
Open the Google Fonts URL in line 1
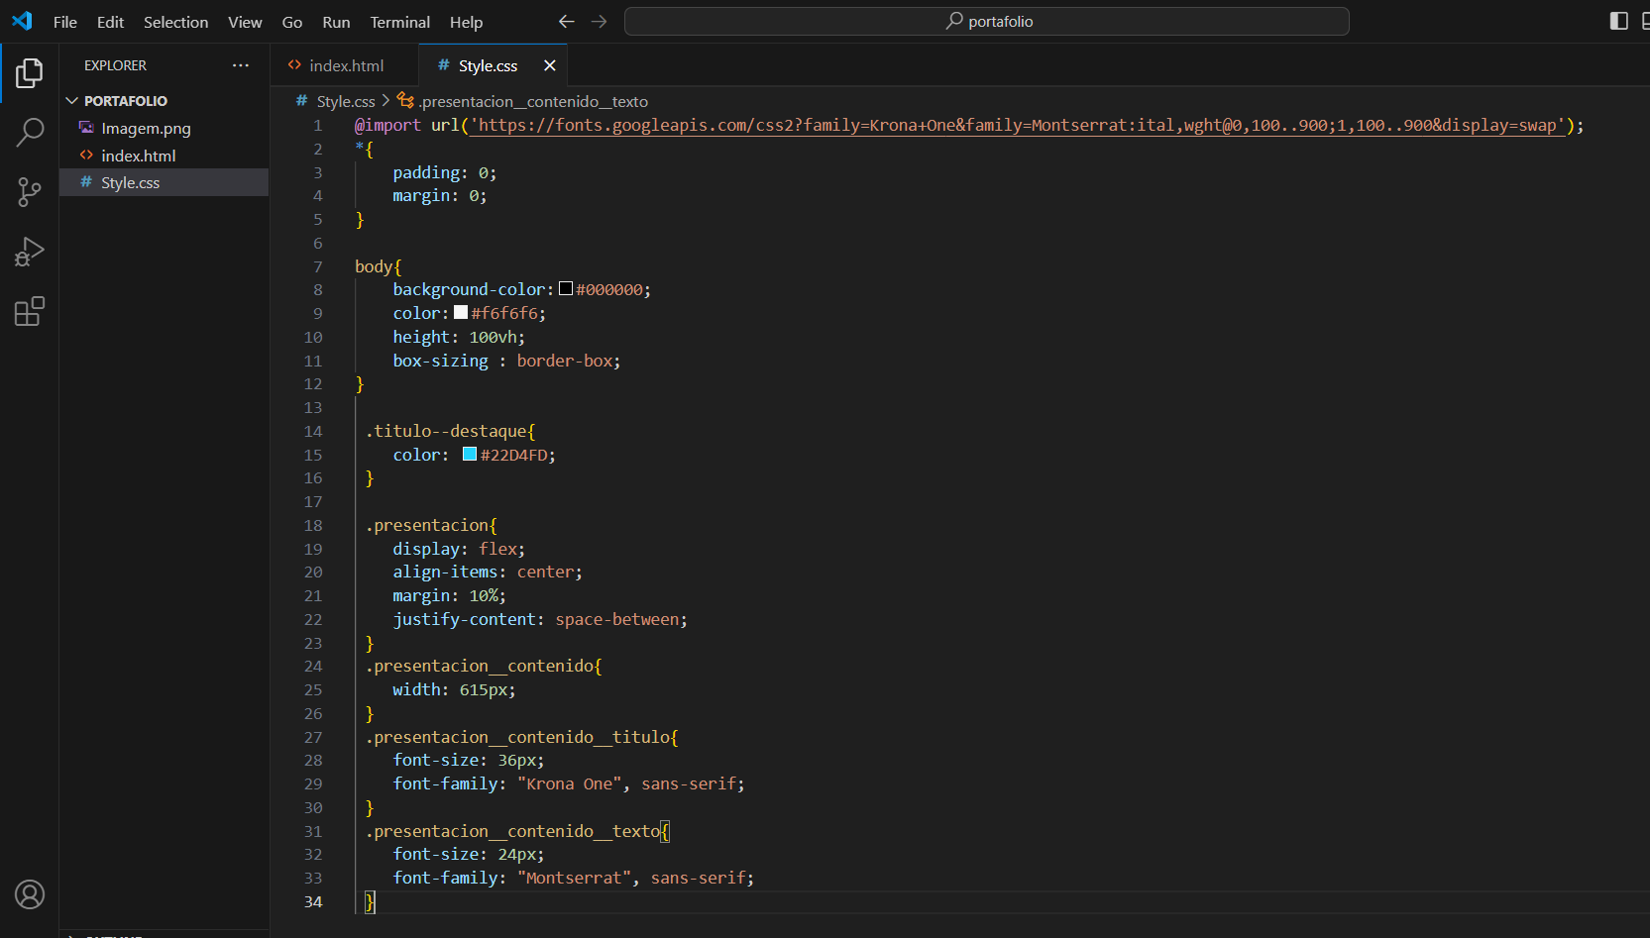click(1017, 125)
